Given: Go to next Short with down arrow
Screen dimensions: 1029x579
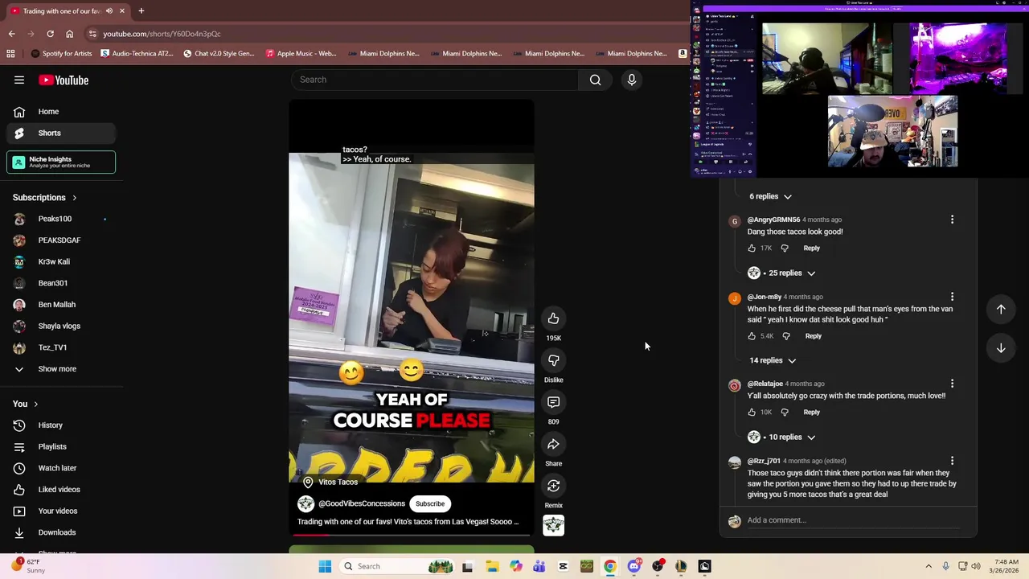Looking at the screenshot, I should [x=1001, y=348].
